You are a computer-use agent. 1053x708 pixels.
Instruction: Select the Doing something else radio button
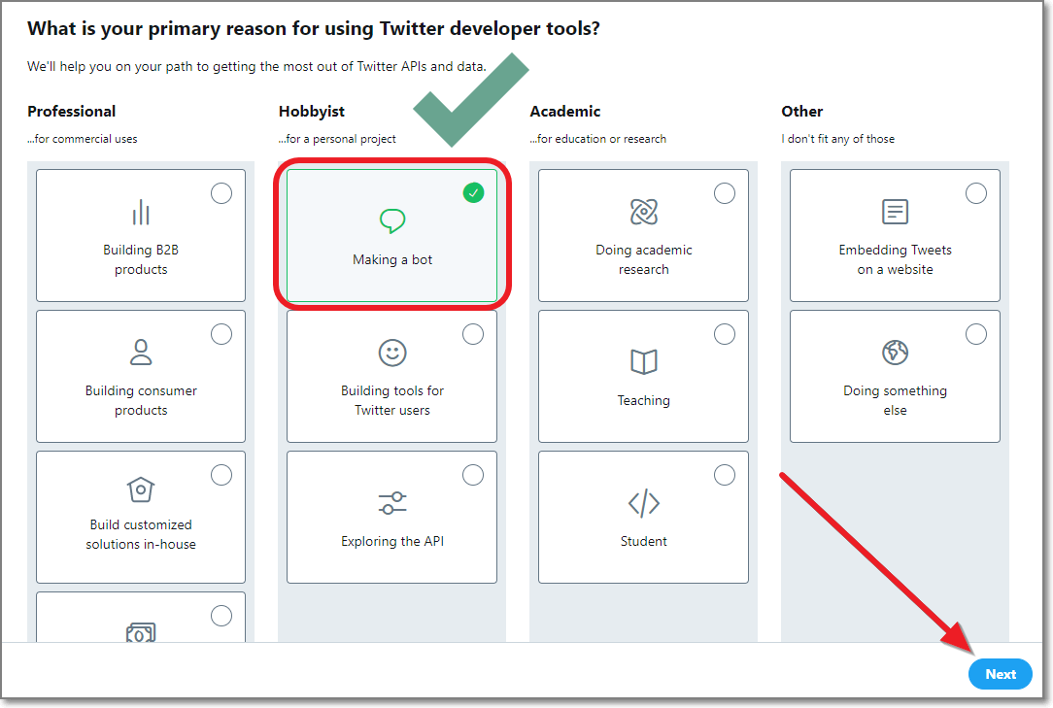976,334
